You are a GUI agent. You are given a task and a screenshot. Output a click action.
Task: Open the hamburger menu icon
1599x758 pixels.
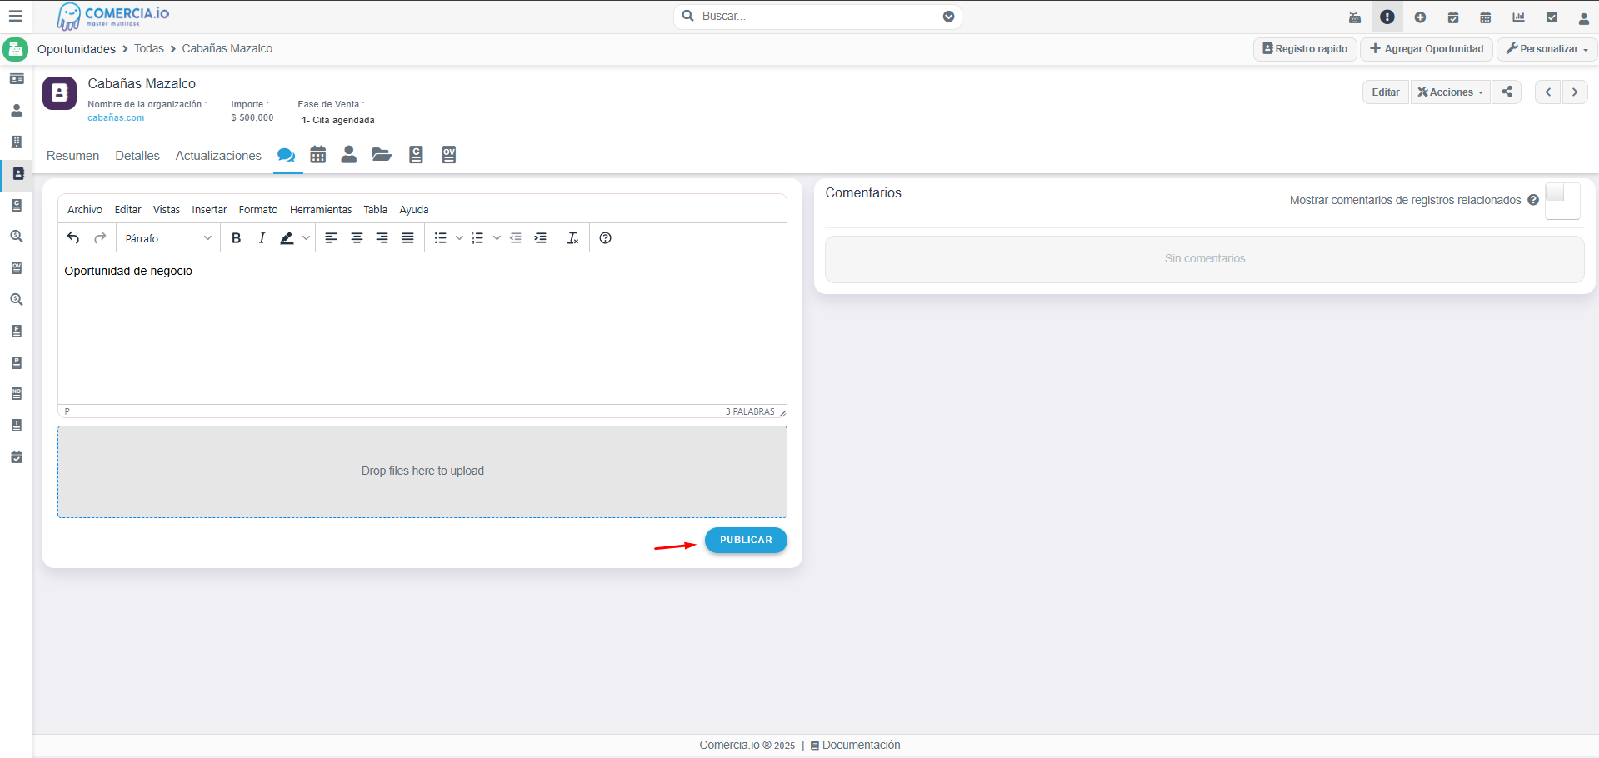tap(15, 17)
